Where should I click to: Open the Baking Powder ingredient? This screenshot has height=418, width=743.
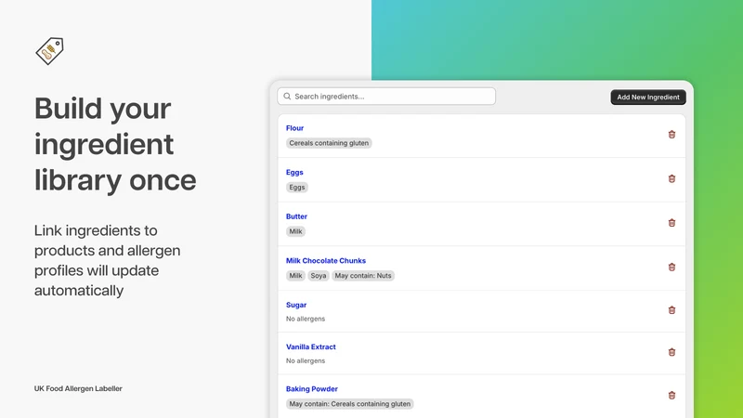tap(312, 389)
